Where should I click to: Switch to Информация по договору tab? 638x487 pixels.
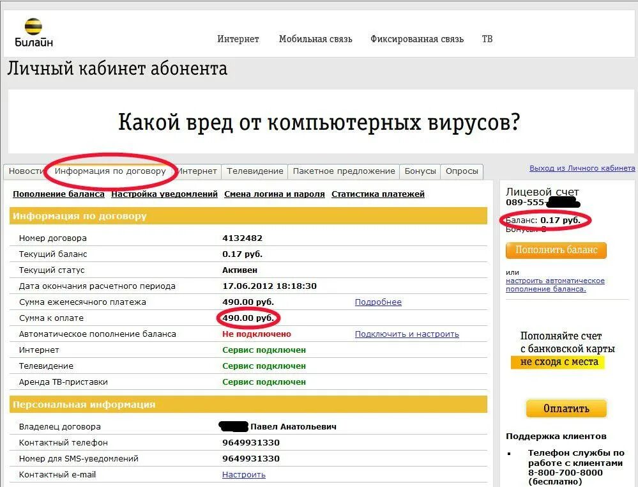(x=110, y=171)
